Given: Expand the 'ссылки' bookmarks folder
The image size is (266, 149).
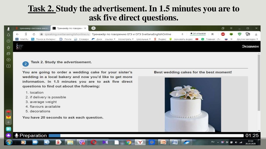Looking at the screenshot, I should [110, 39].
